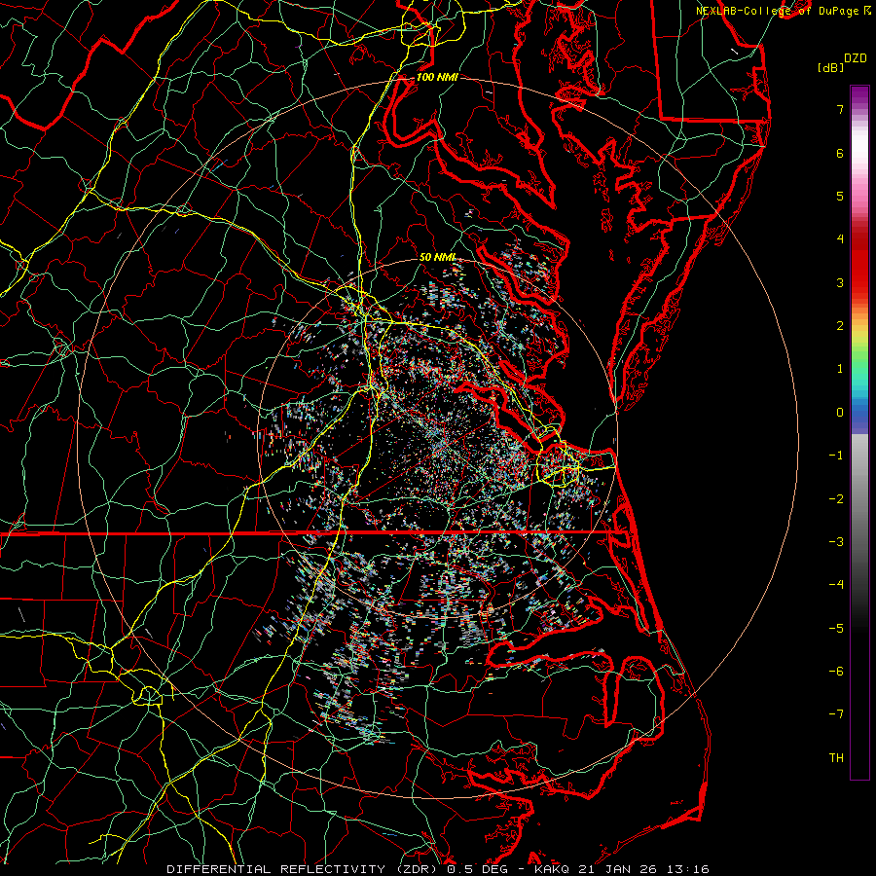Click the 2 value on the scale
The height and width of the screenshot is (876, 876).
coord(840,326)
